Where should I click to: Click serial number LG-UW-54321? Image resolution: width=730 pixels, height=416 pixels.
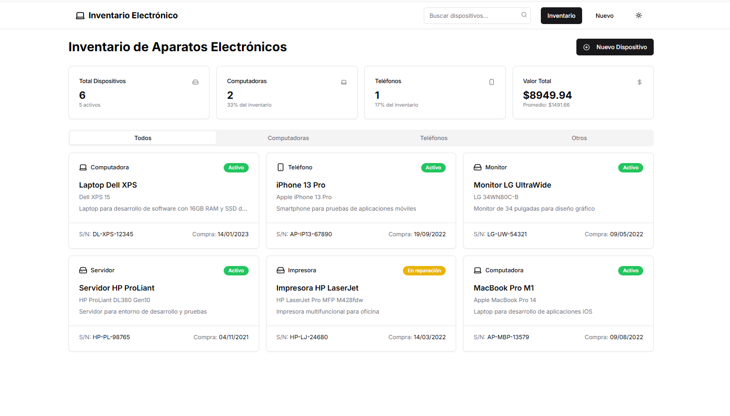[507, 234]
